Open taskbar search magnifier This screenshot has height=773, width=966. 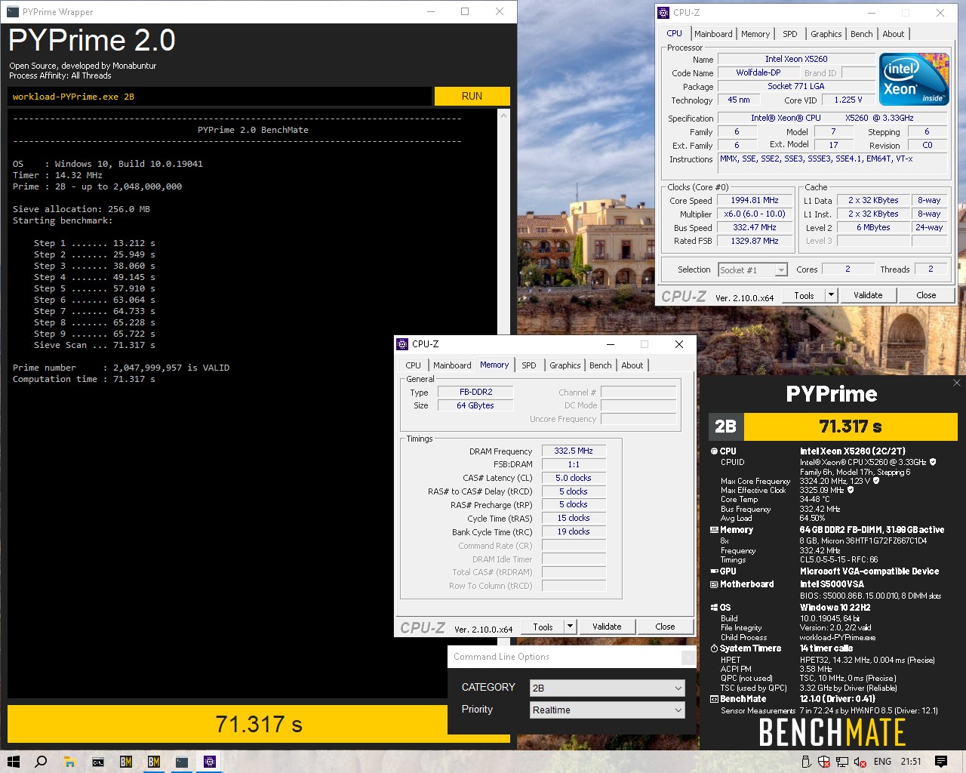[x=42, y=762]
